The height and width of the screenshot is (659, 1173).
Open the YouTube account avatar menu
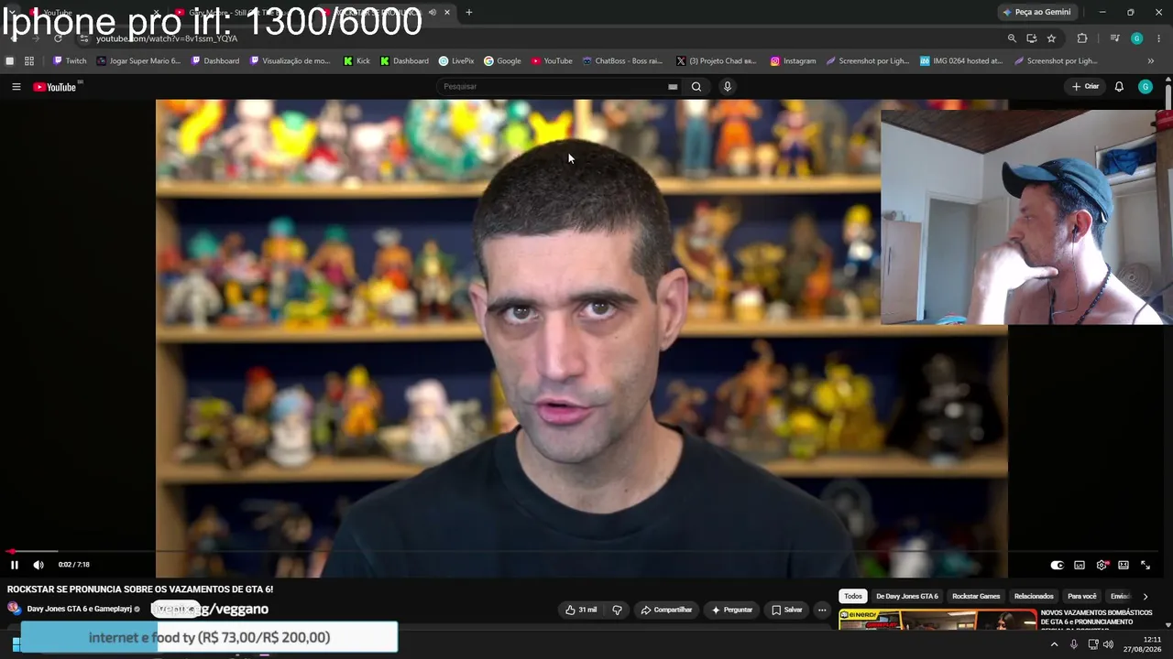(x=1146, y=87)
